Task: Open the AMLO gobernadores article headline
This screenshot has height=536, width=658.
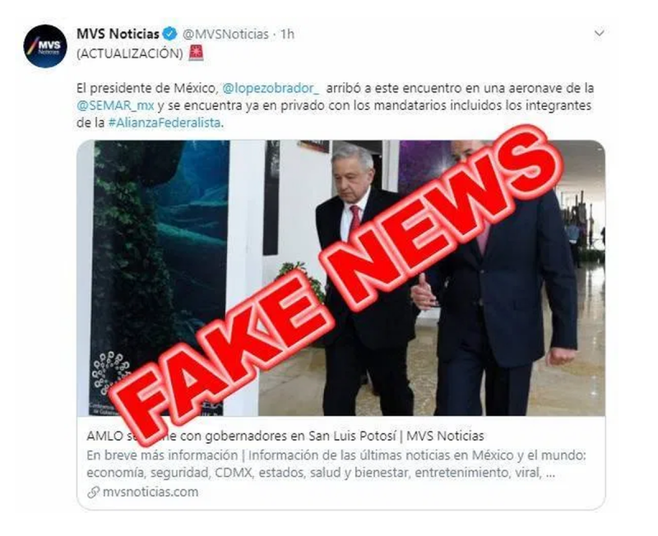Action: (x=285, y=437)
